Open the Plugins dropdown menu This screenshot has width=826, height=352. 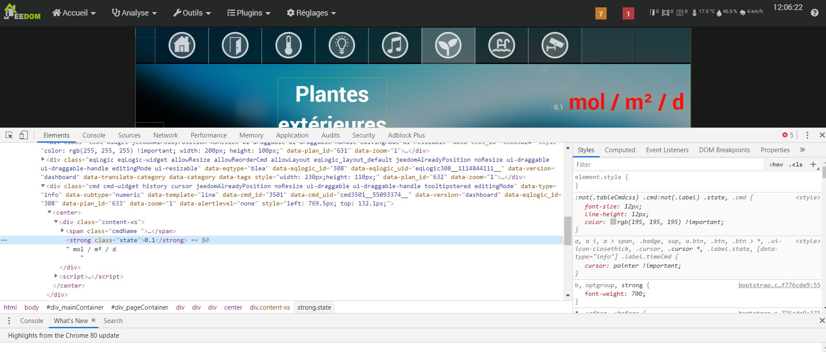[249, 13]
